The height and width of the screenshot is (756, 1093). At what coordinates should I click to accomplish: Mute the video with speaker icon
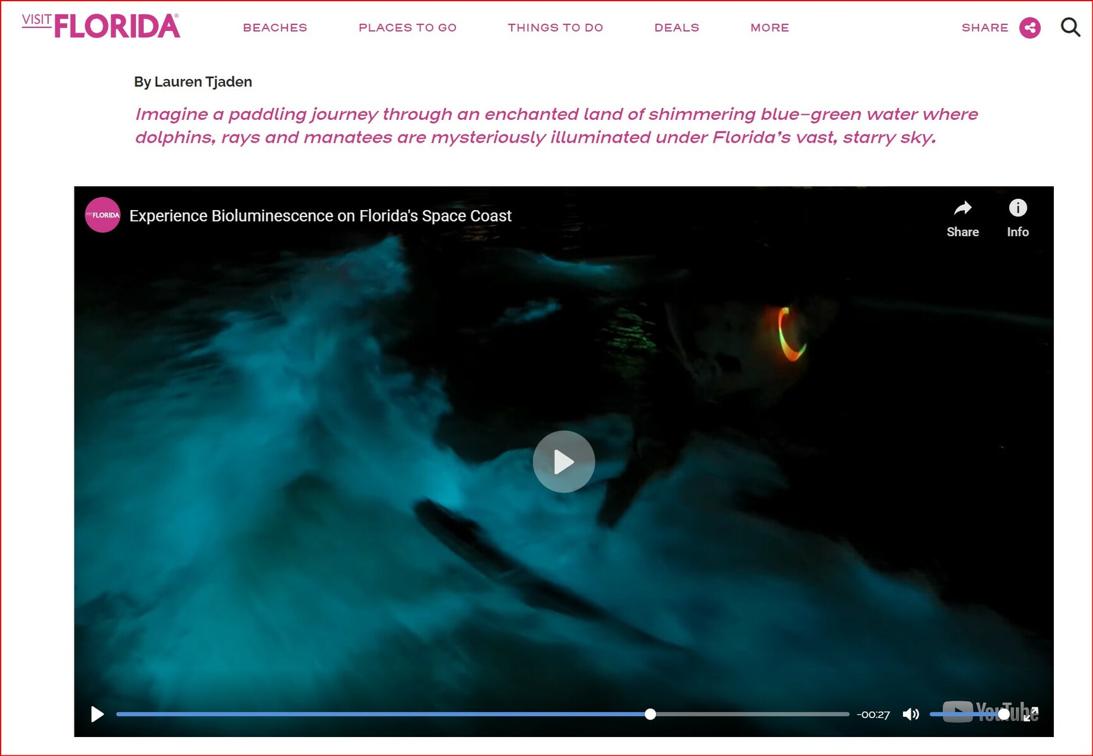point(911,714)
